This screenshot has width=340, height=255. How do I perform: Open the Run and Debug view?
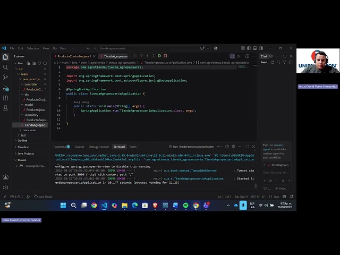click(5, 88)
